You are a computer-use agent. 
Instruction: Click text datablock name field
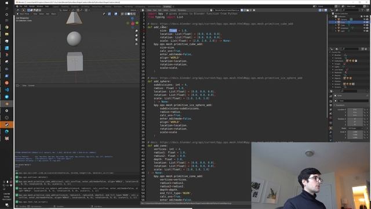pos(227,10)
